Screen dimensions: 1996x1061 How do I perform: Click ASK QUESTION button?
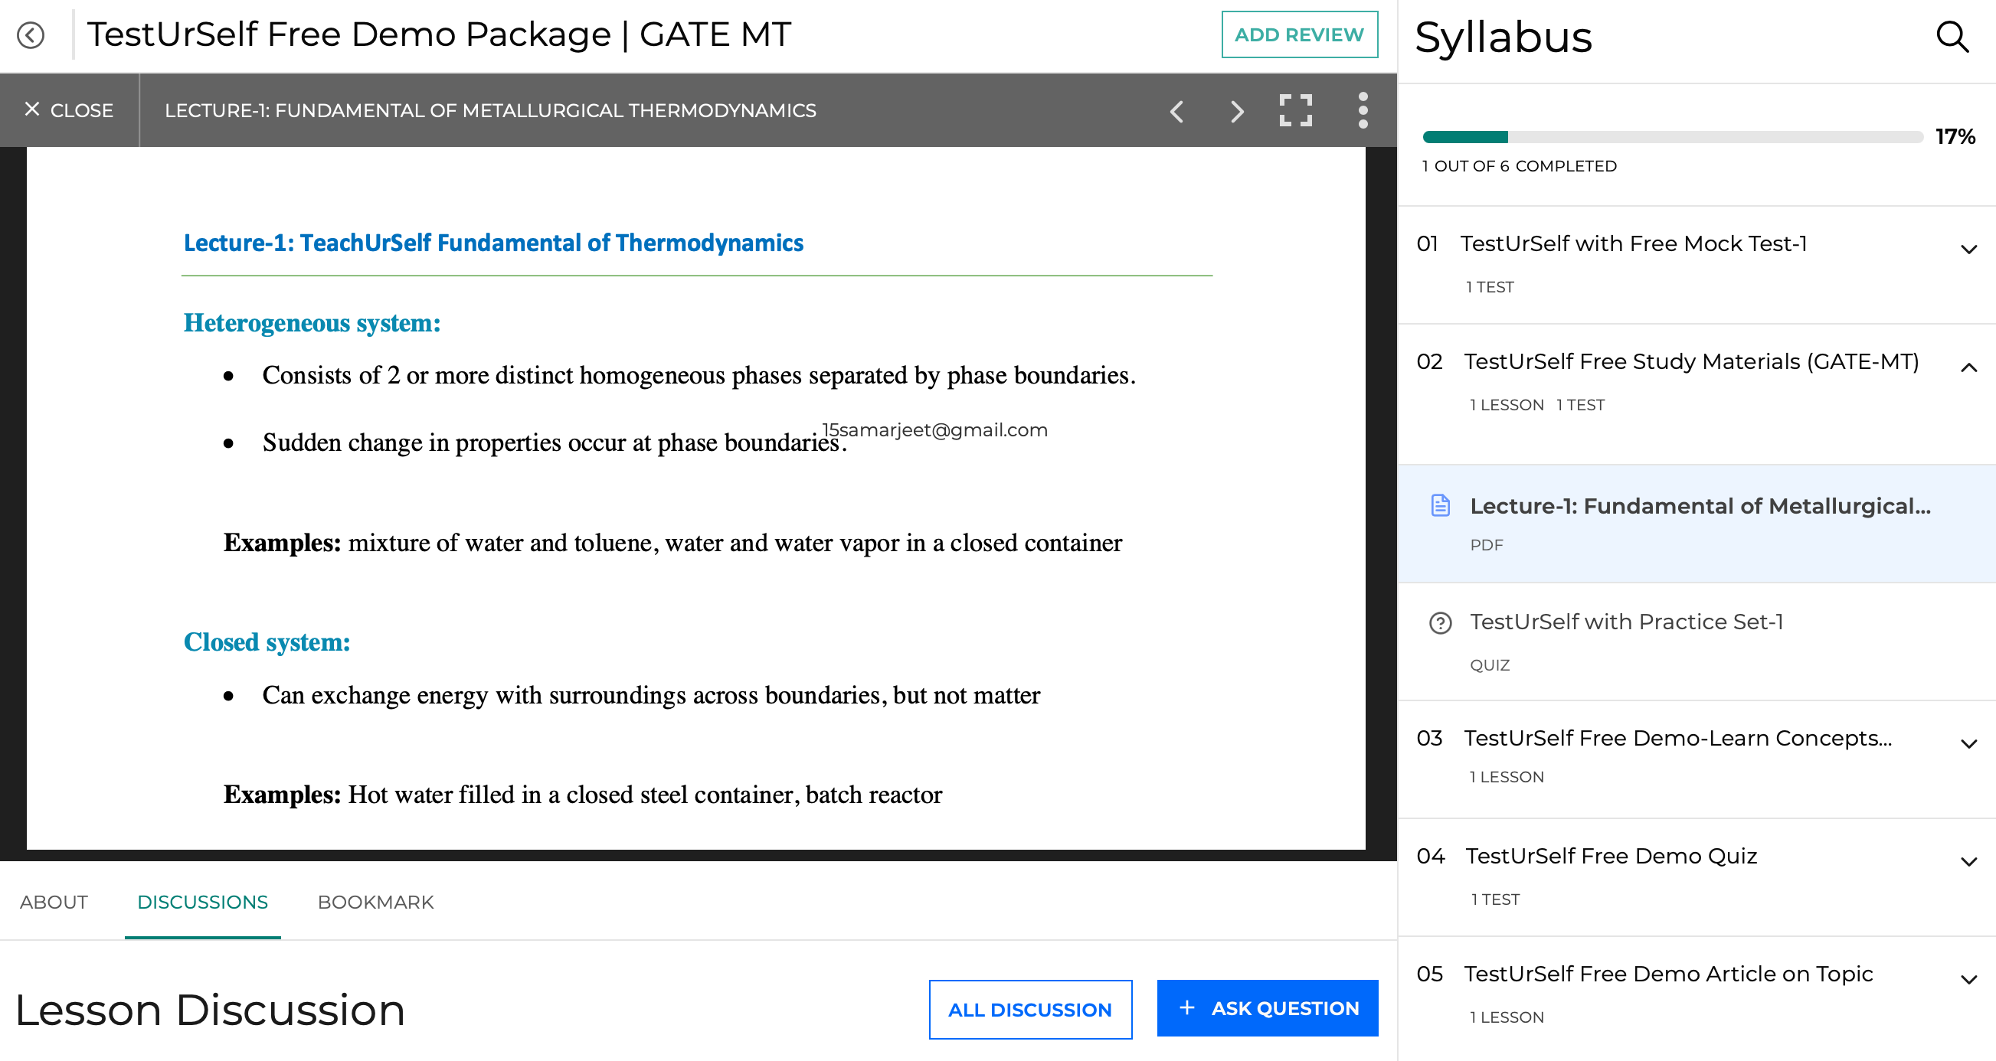(1267, 1007)
